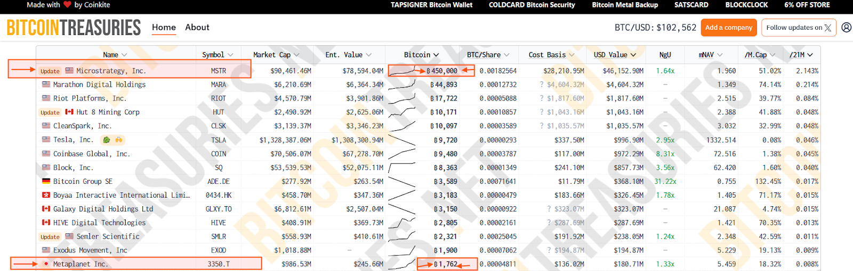Click the Update badge for Hut 8 Mining
Screen dimensions: 853x271
point(50,113)
